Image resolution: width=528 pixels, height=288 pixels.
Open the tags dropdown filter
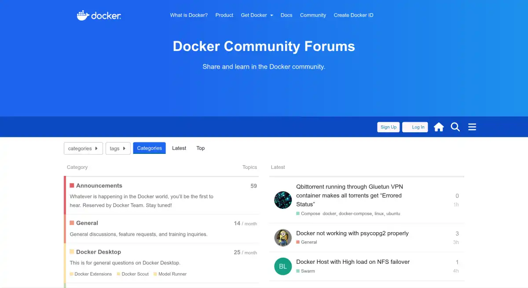pyautogui.click(x=118, y=148)
